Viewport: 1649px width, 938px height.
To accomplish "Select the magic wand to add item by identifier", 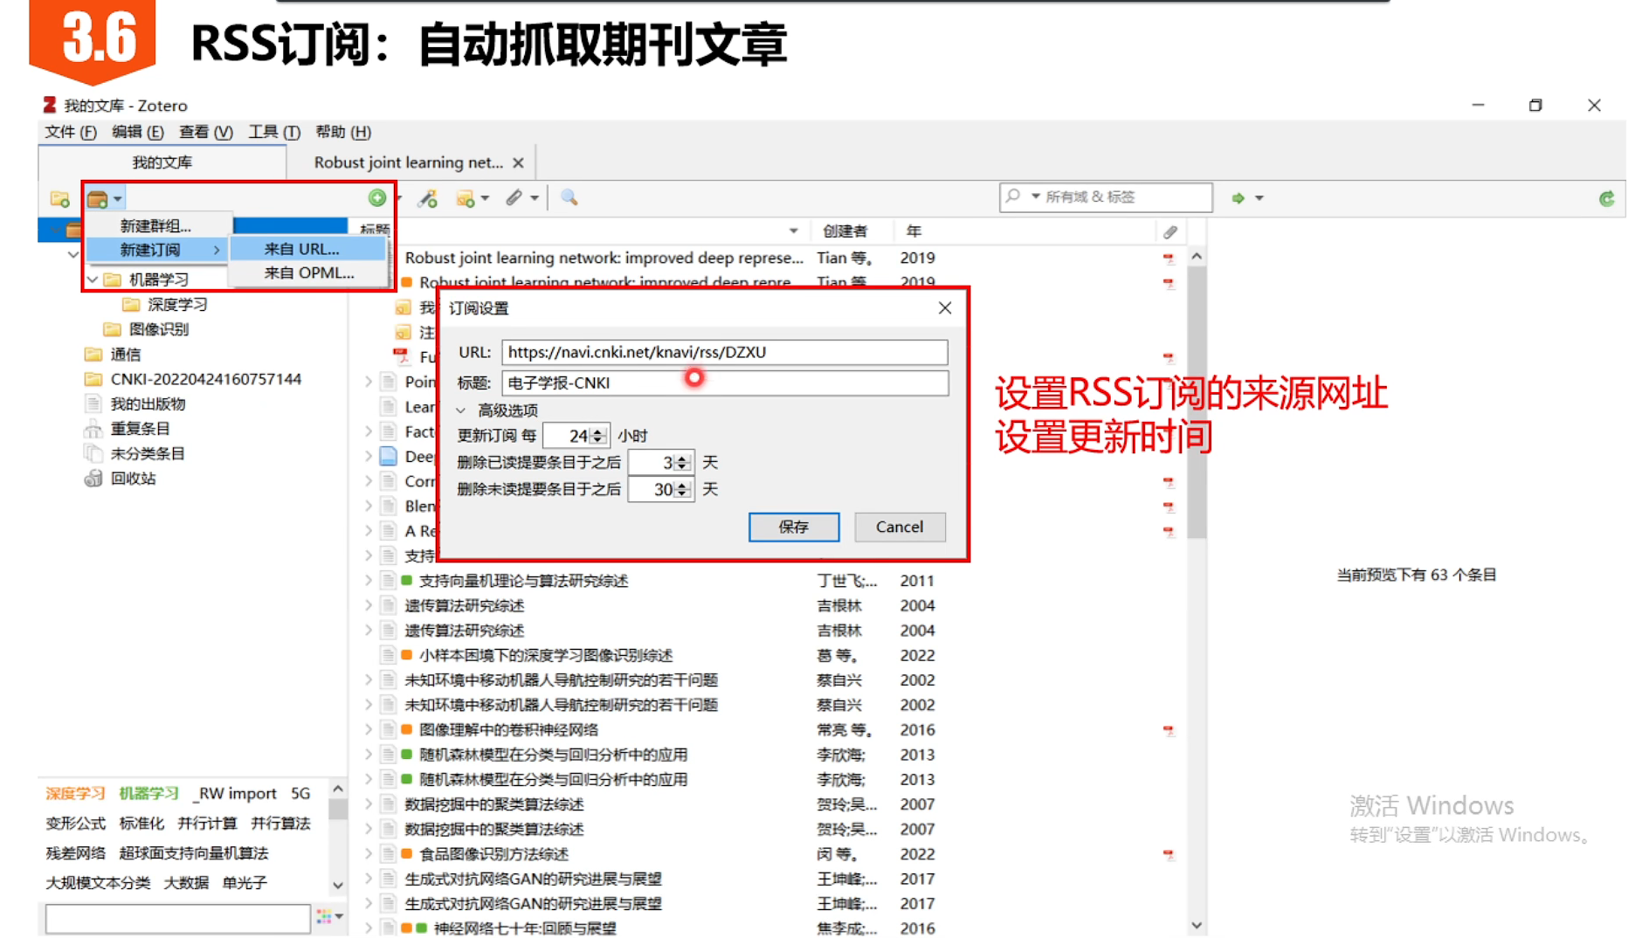I will 425,198.
